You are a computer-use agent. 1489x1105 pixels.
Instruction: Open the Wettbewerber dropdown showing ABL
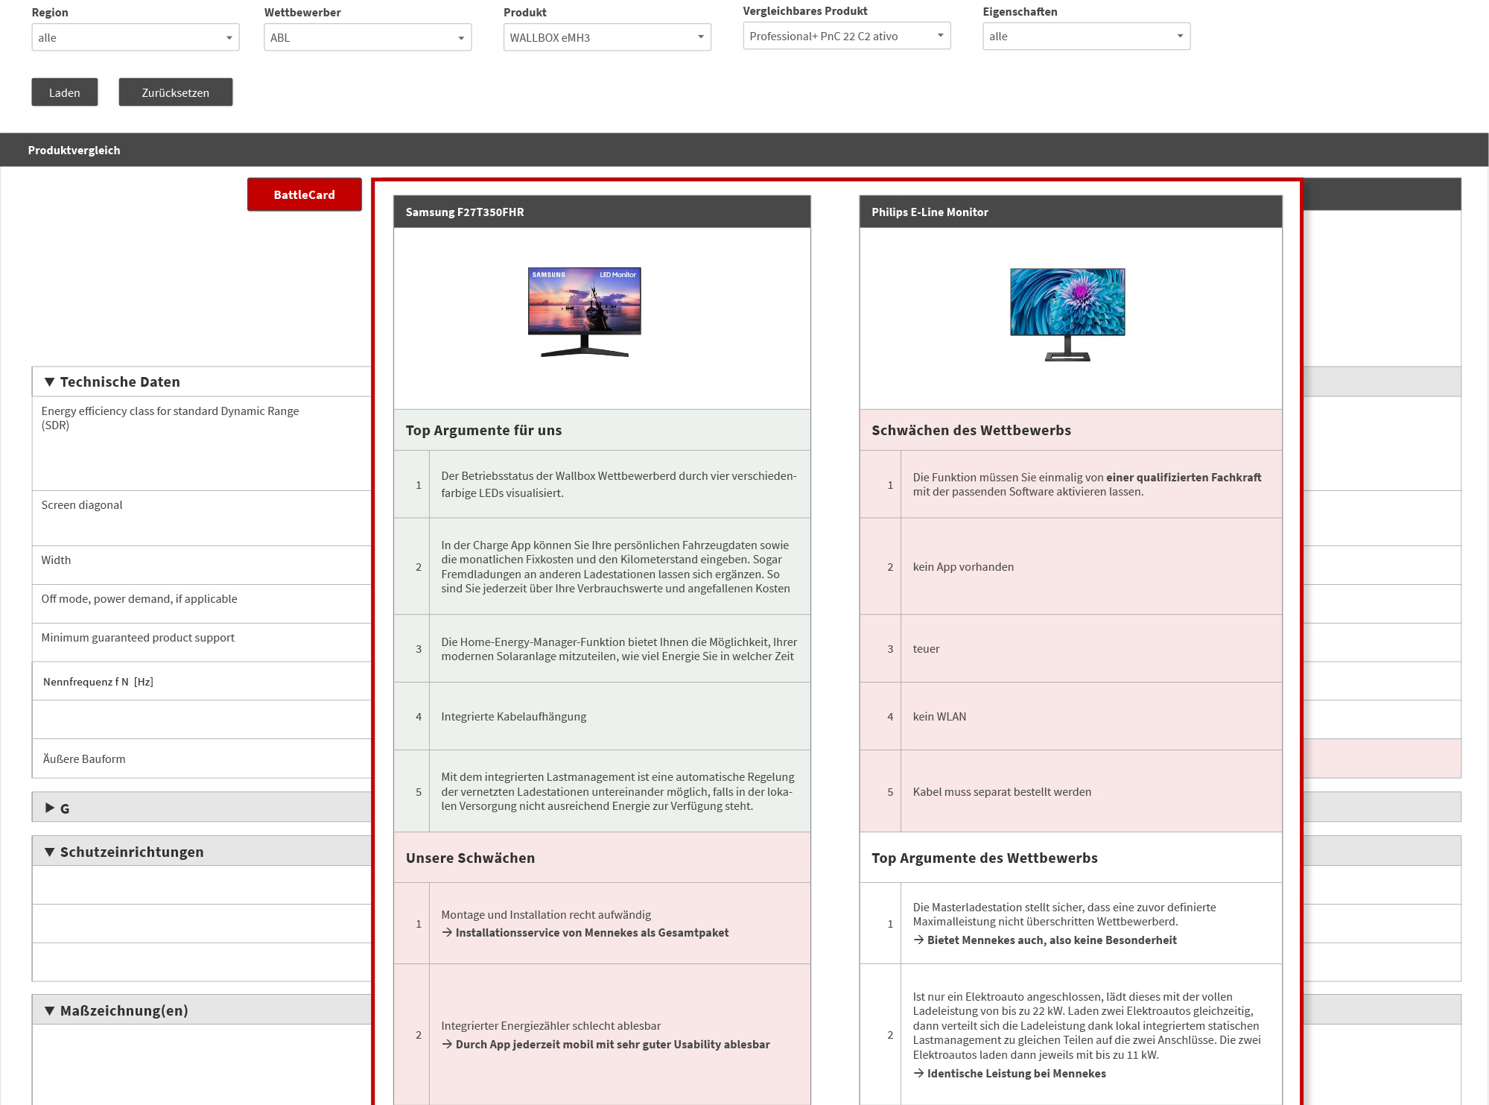point(367,37)
